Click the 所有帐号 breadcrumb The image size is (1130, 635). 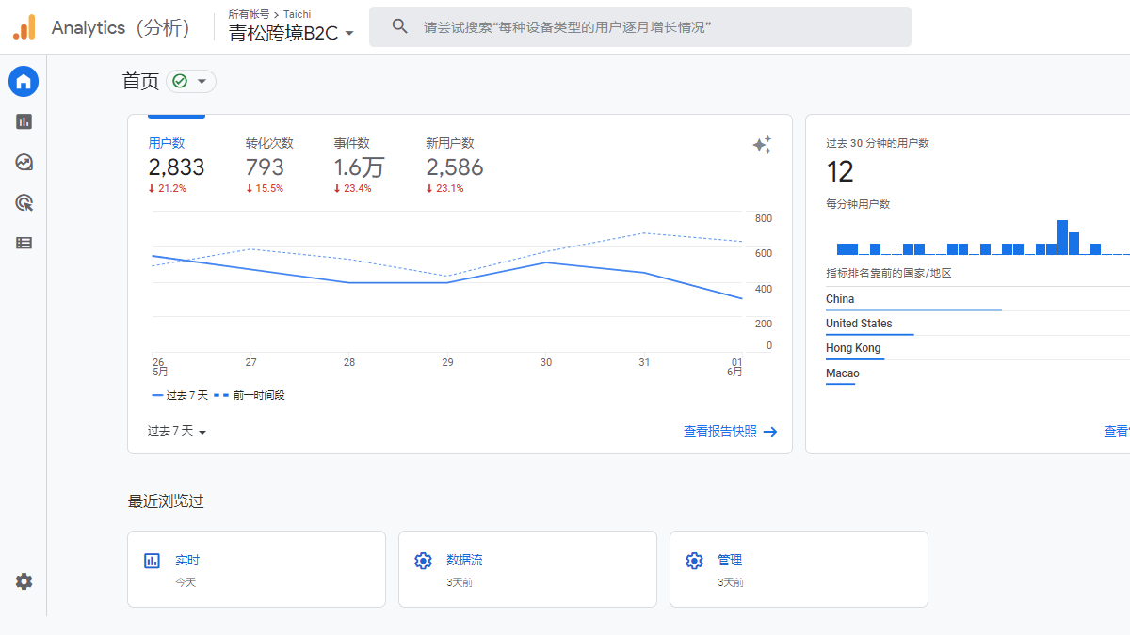[249, 14]
